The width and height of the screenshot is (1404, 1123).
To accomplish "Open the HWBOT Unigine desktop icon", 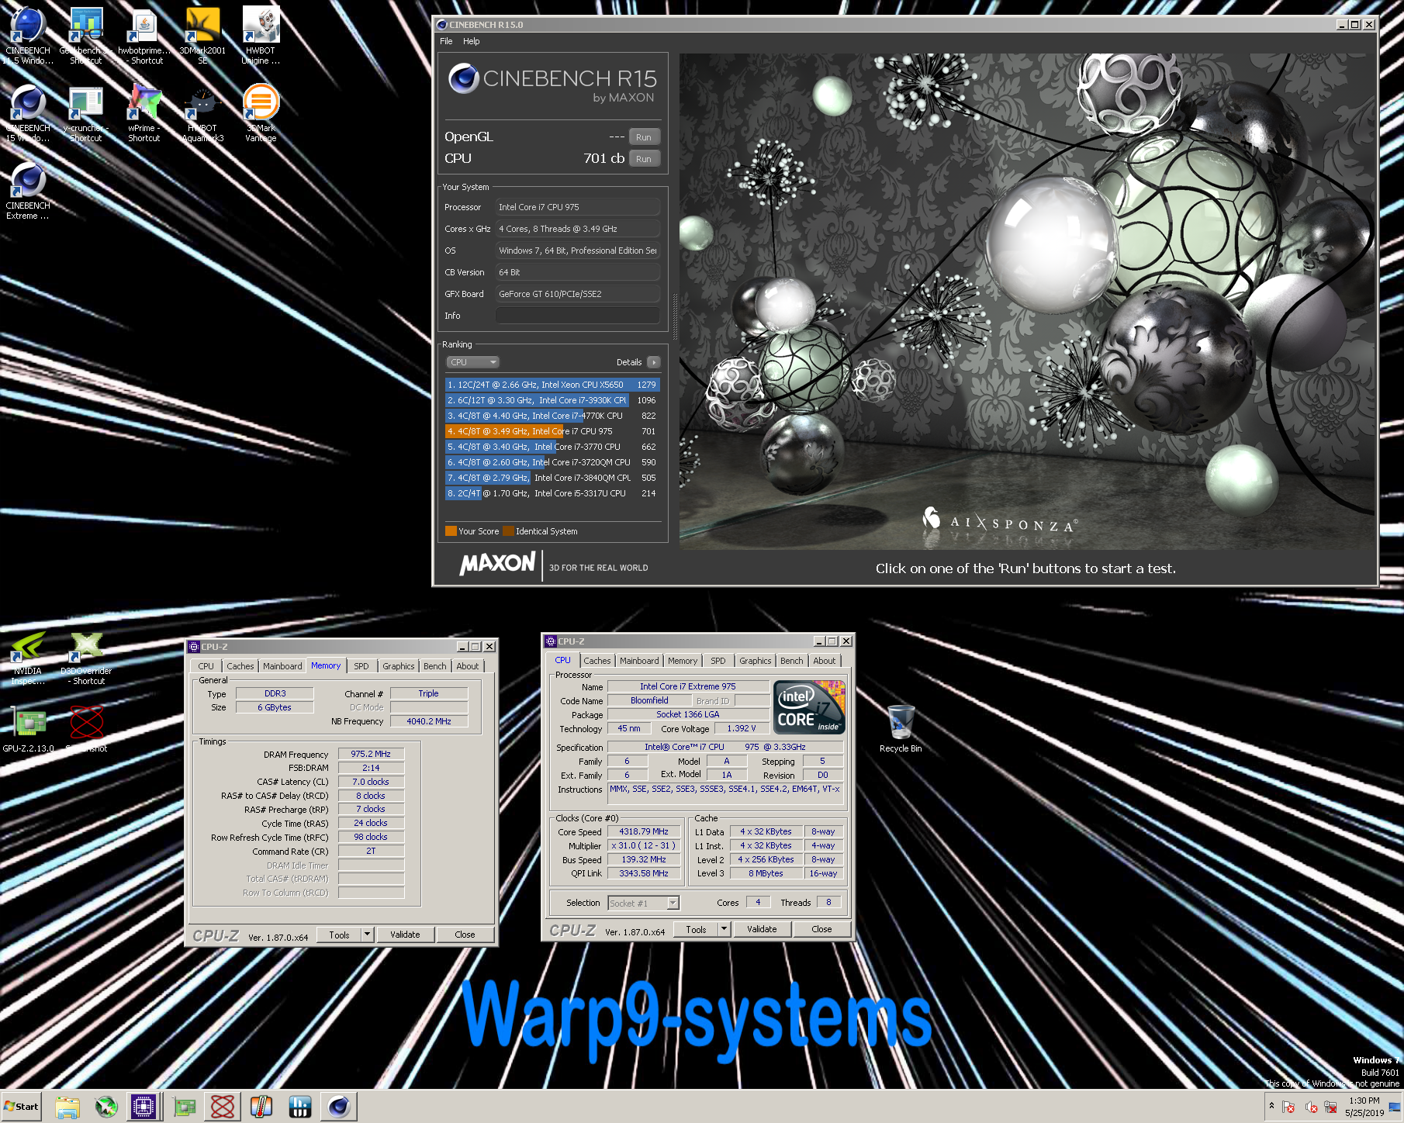I will [261, 35].
